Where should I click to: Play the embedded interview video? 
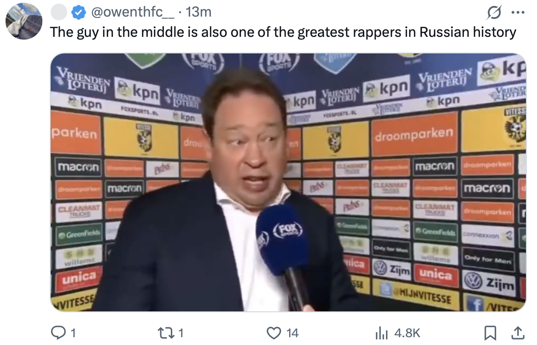tap(288, 182)
